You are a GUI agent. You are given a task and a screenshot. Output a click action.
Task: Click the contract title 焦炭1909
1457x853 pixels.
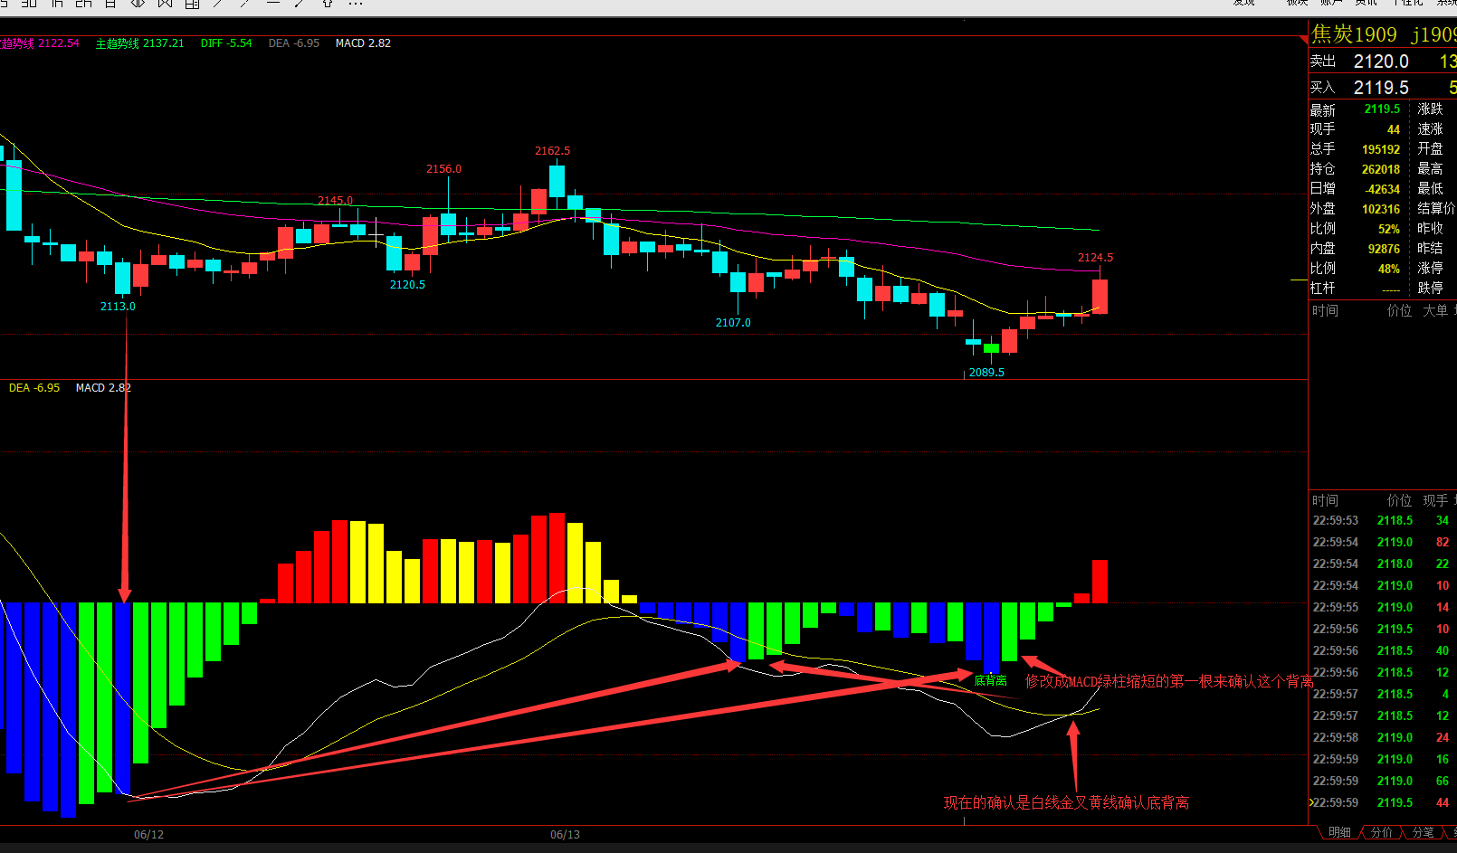point(1354,34)
